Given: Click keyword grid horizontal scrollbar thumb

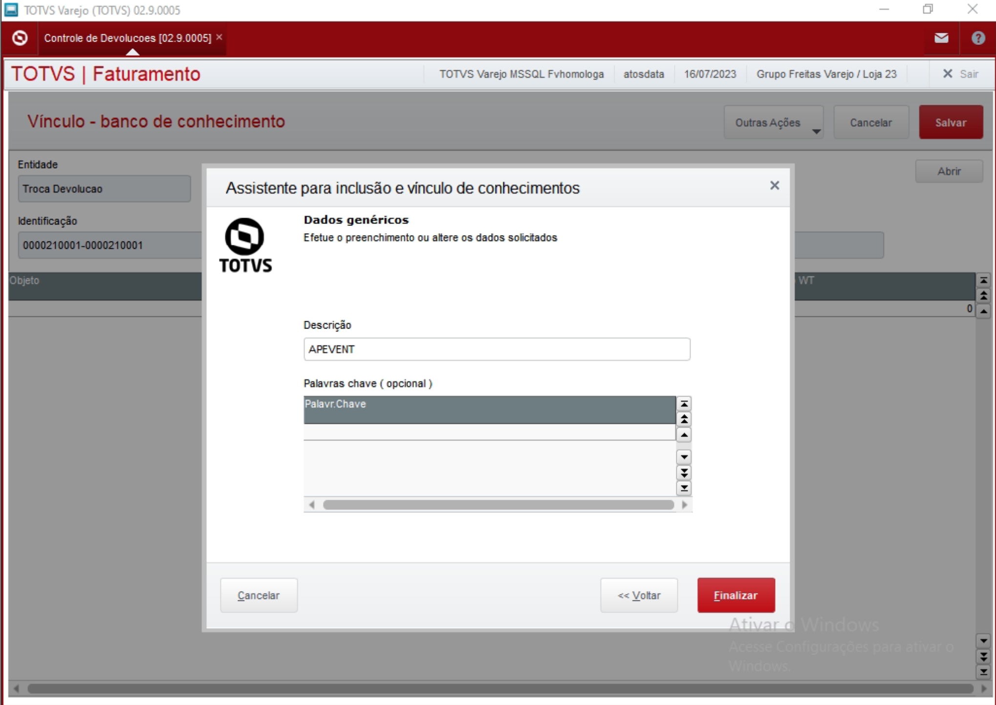Looking at the screenshot, I should (498, 505).
